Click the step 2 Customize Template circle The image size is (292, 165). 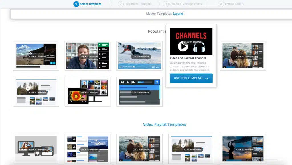tap(121, 4)
